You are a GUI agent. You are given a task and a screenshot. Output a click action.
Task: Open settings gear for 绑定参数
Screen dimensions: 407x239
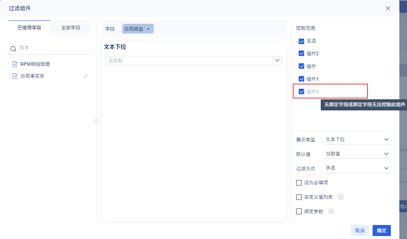point(331,211)
